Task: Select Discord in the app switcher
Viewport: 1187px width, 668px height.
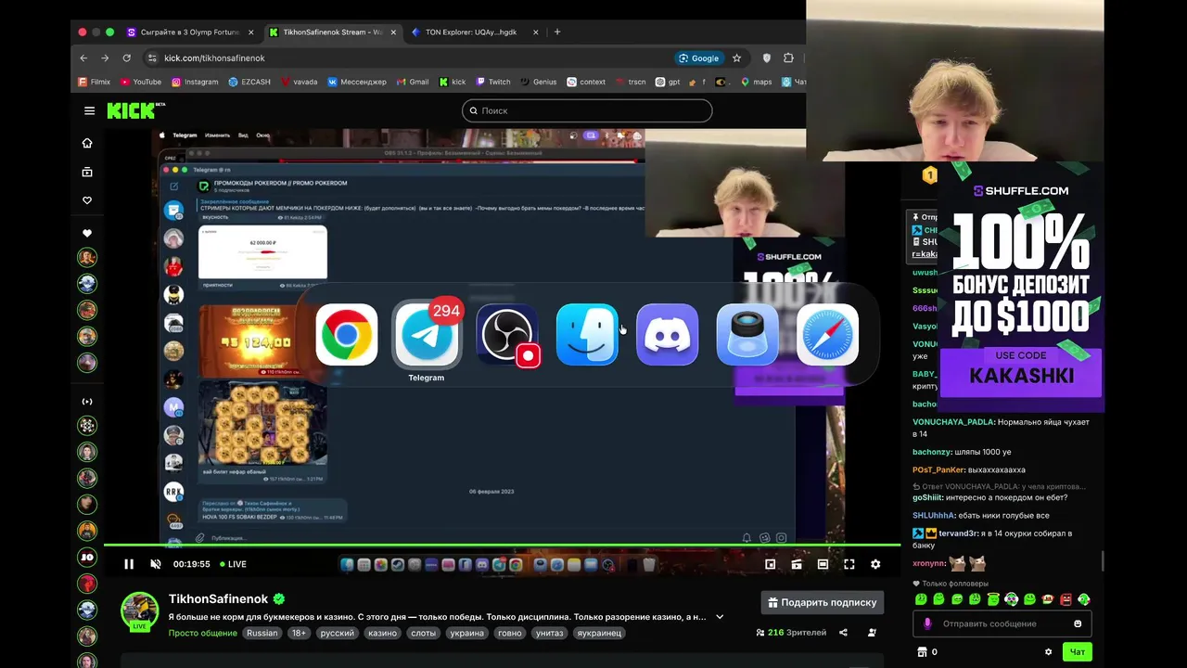Action: (668, 335)
